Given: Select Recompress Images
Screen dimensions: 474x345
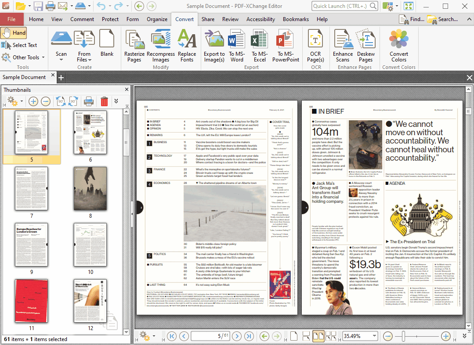Looking at the screenshot, I should 160,46.
